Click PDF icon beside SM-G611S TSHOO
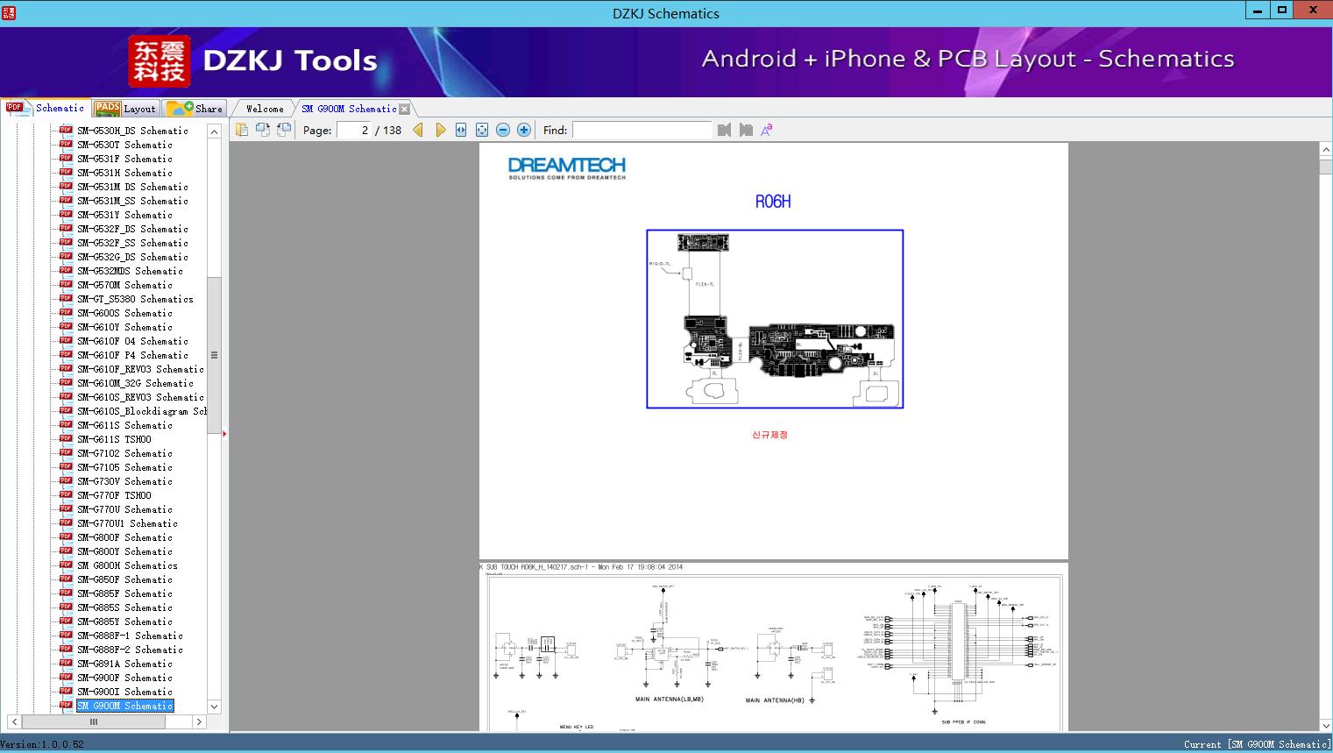The height and width of the screenshot is (753, 1333). pyautogui.click(x=66, y=439)
